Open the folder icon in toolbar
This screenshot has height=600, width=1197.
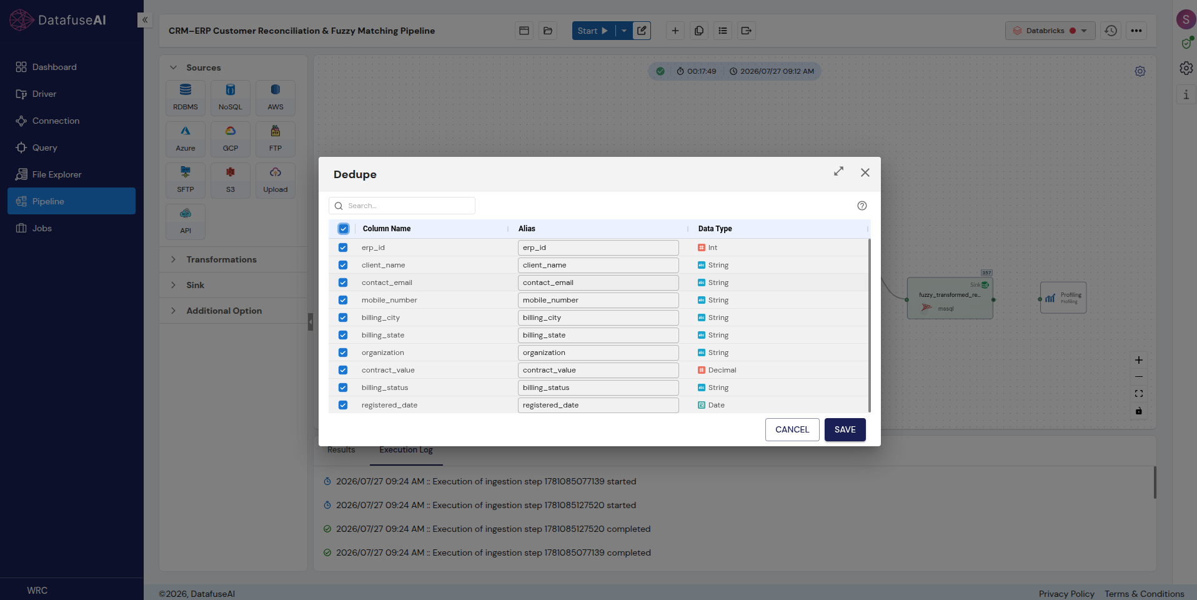coord(548,31)
